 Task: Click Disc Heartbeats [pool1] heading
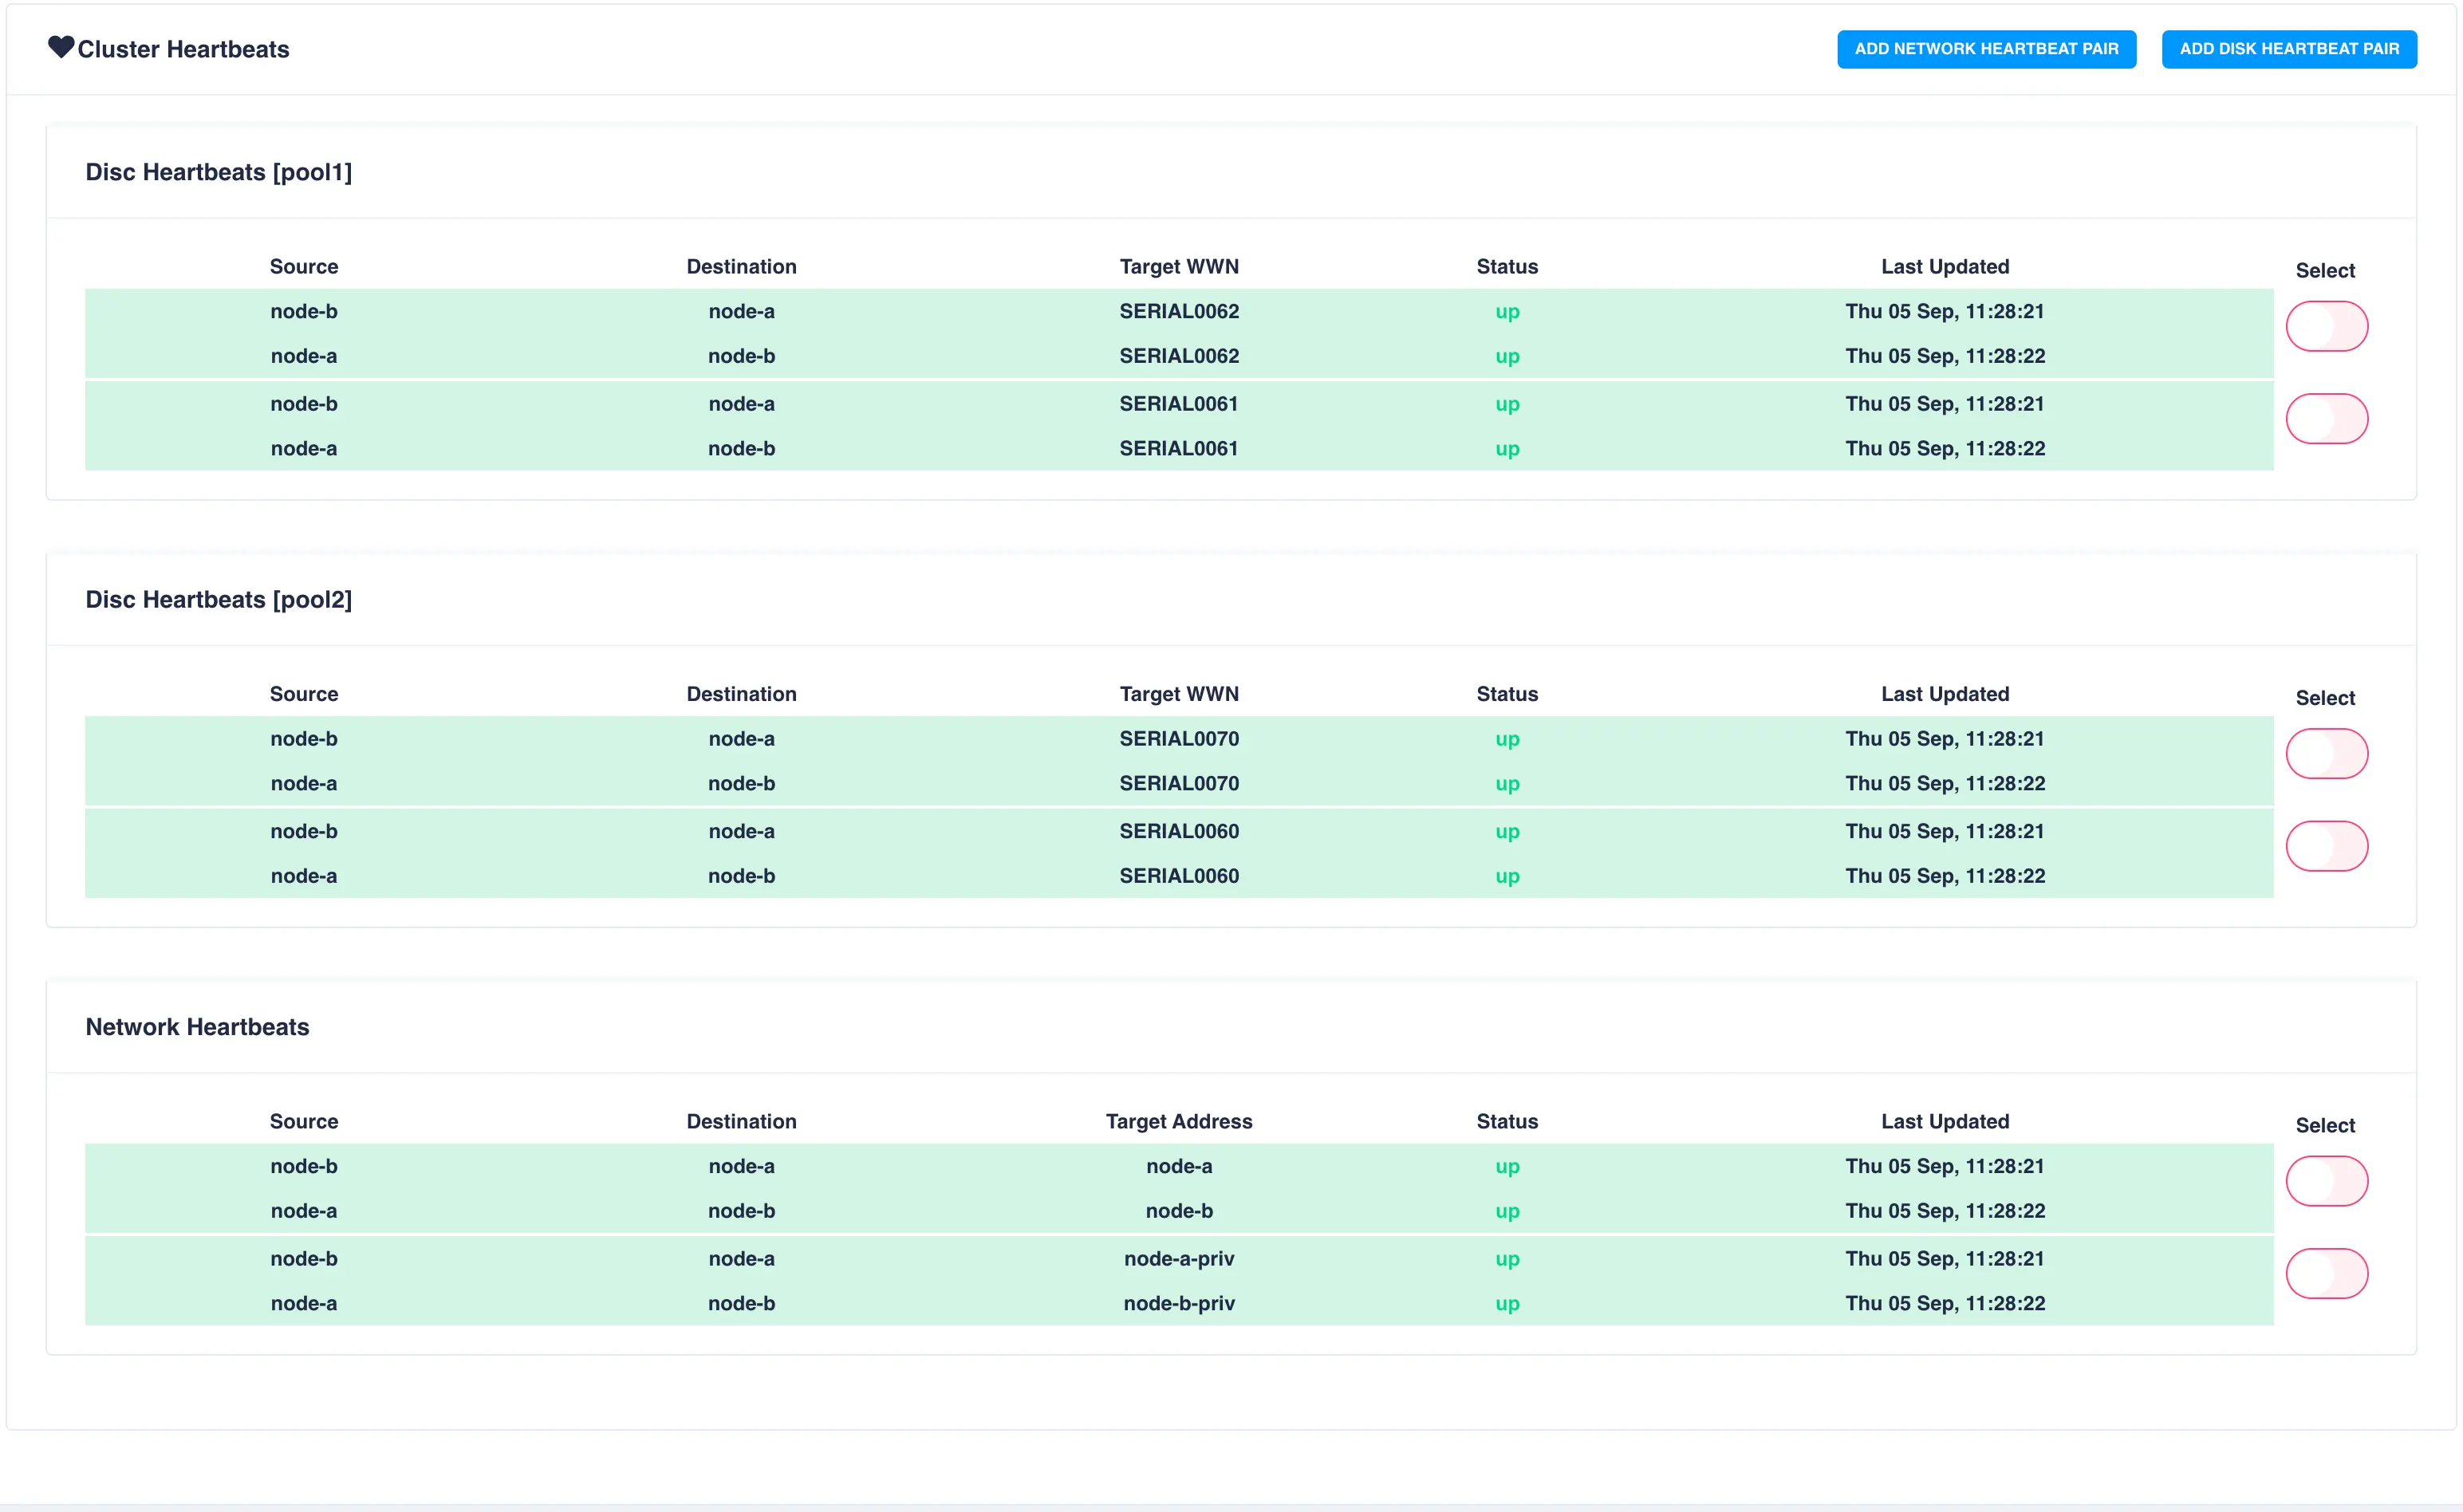[219, 172]
